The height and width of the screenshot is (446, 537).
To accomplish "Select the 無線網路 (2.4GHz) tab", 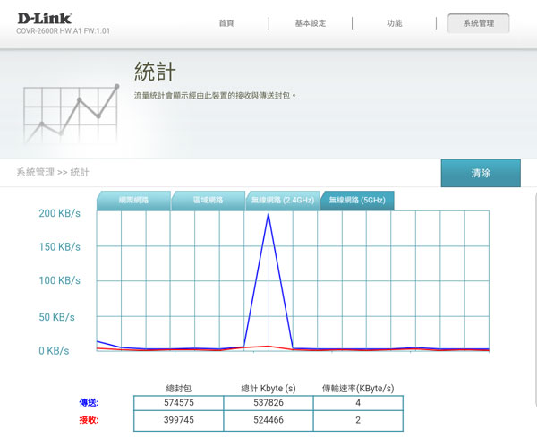I will (x=282, y=201).
